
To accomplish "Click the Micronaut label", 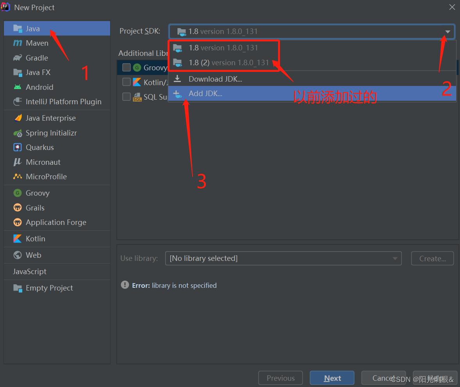I will [x=43, y=162].
